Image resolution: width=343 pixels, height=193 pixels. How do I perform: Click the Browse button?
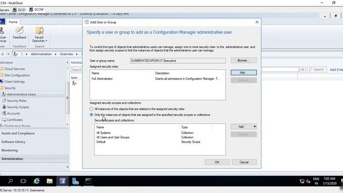[244, 61]
